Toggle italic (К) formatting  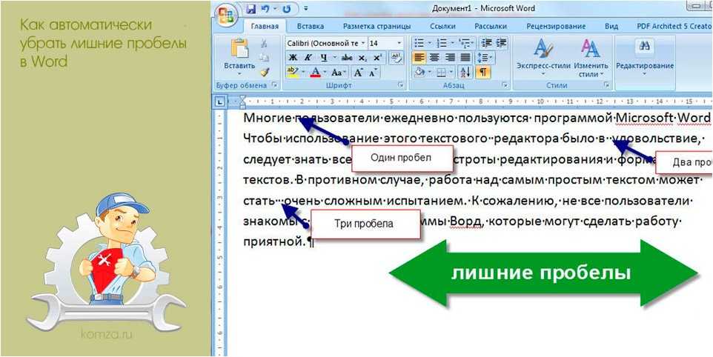coord(306,58)
